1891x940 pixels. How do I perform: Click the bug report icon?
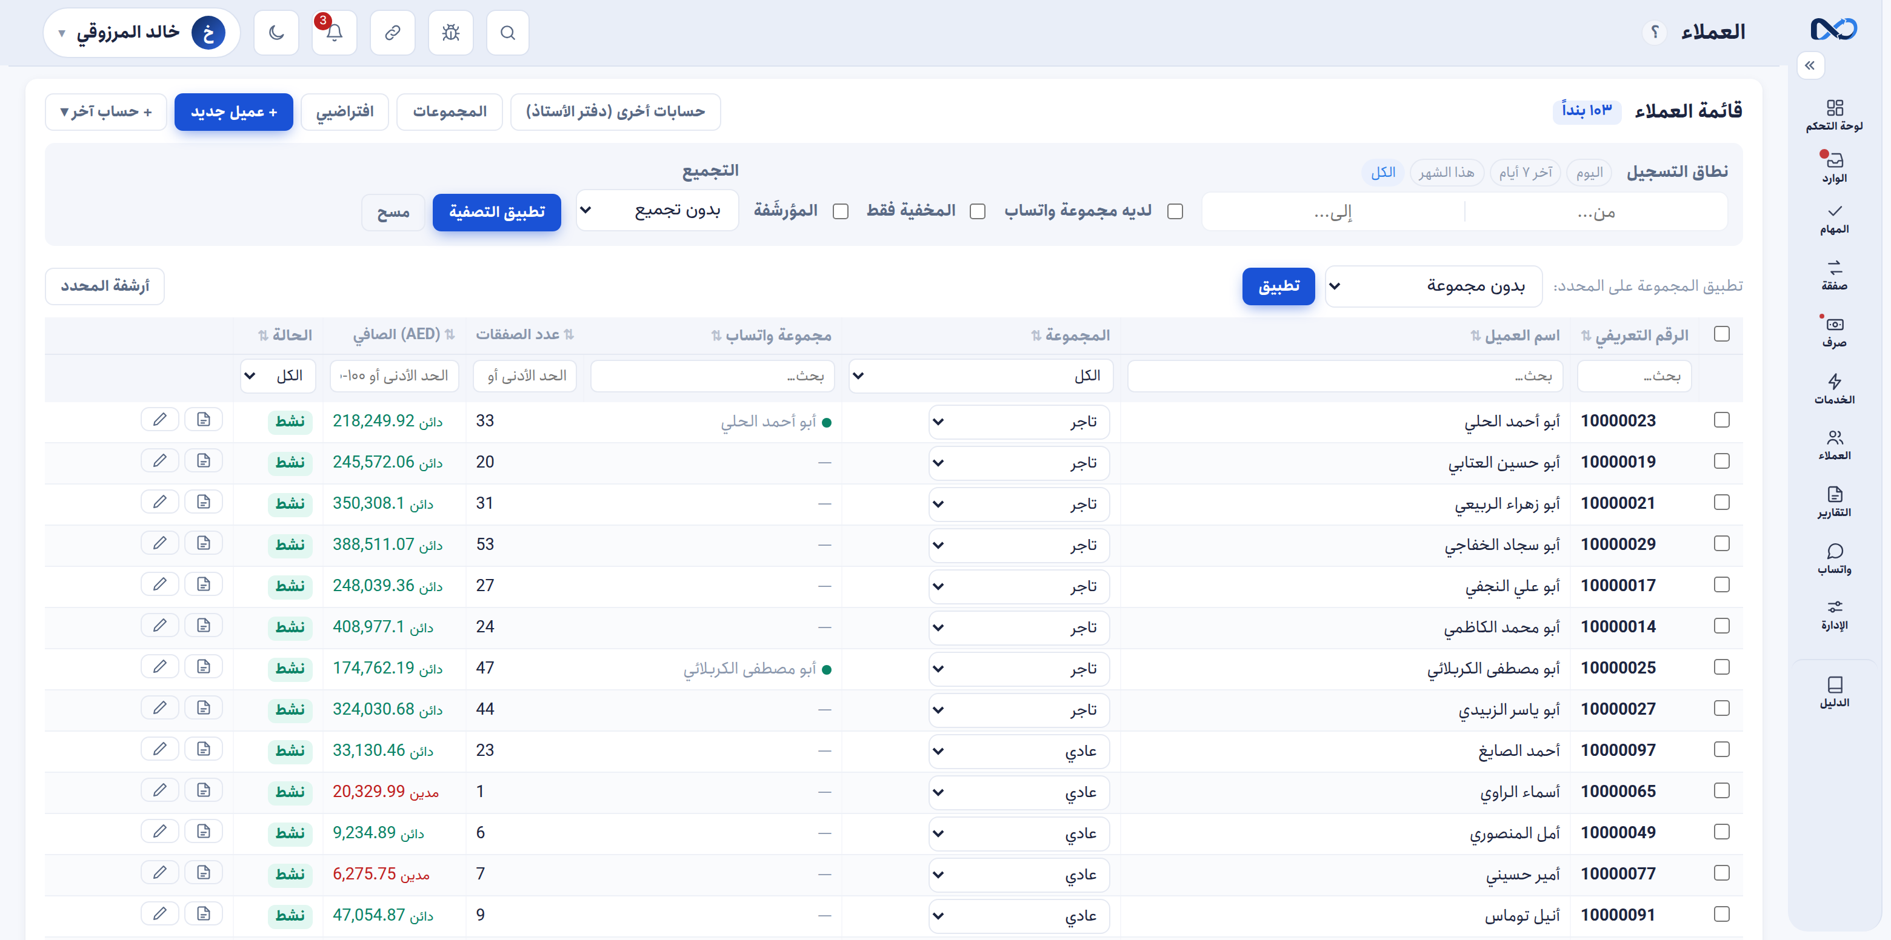(x=450, y=32)
